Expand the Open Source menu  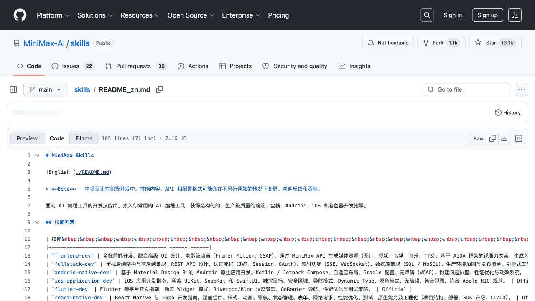click(x=191, y=15)
